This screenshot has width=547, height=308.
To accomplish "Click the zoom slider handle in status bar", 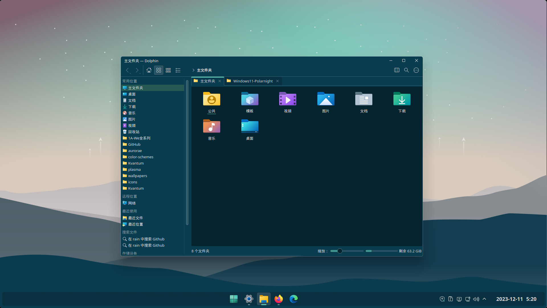I will pos(340,251).
